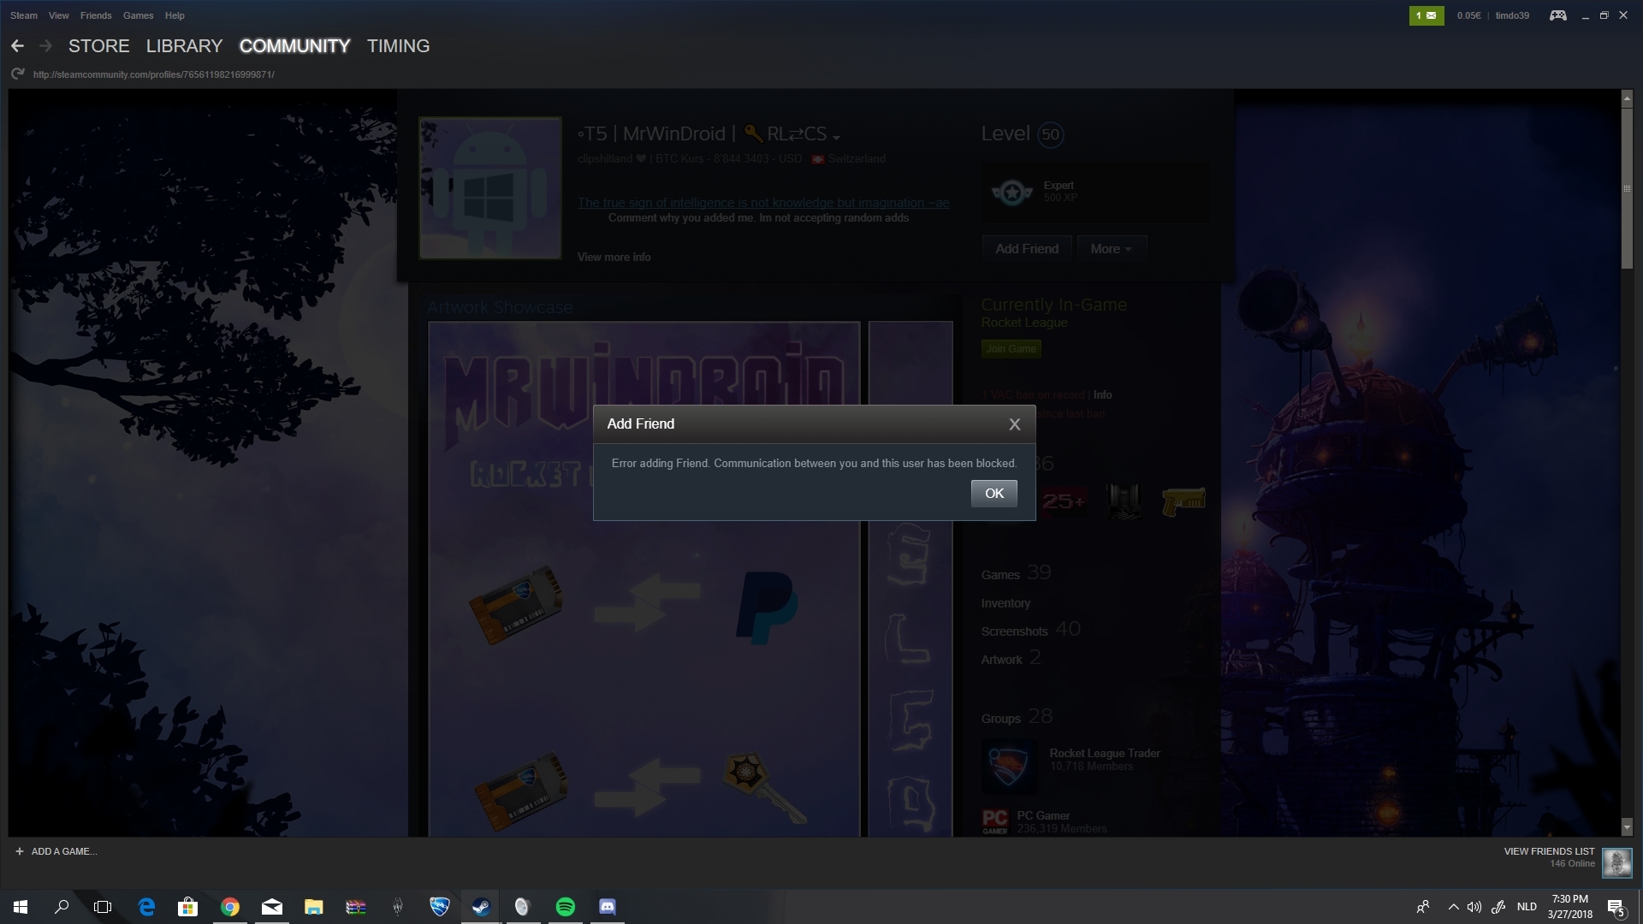This screenshot has height=924, width=1643.
Task: Open the side artwork thumbnail
Action: click(910, 579)
